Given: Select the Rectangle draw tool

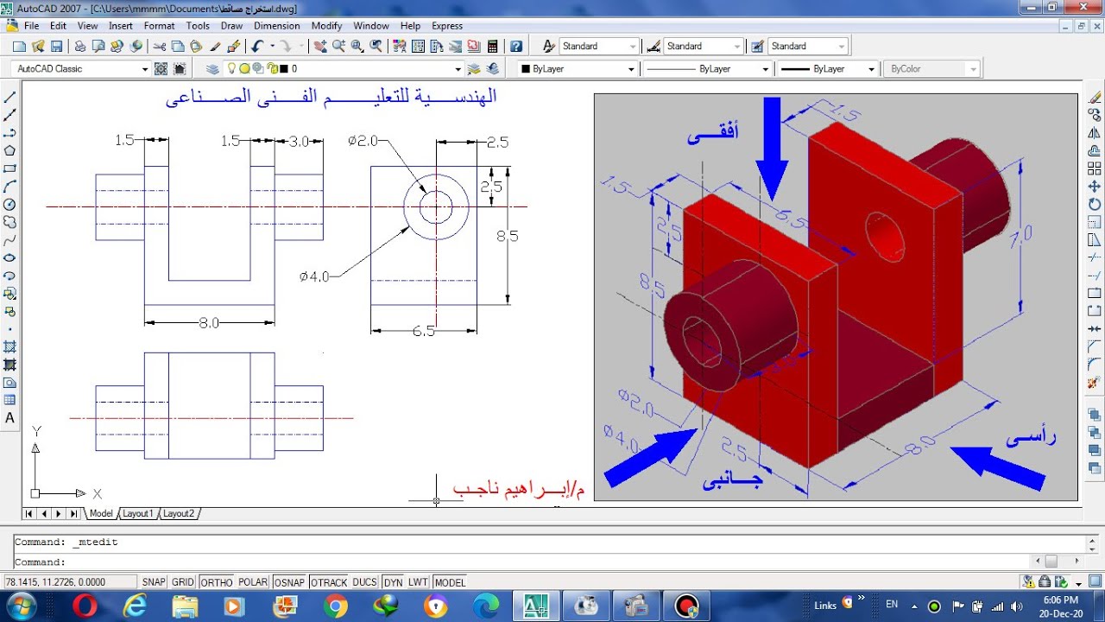Looking at the screenshot, I should 10,168.
